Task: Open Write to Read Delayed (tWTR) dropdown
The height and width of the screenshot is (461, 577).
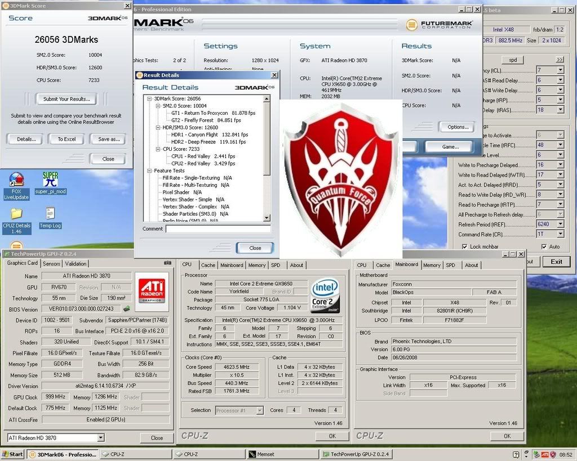Action: pyautogui.click(x=560, y=175)
